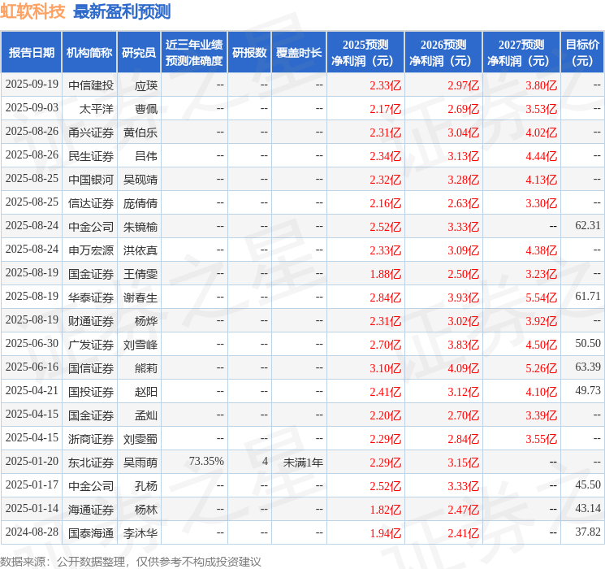605x569 pixels.
Task: Select analyst 吴砚靖 cell
Action: (140, 180)
